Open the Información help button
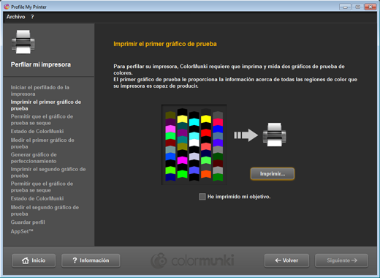This screenshot has width=380, height=278. [91, 260]
